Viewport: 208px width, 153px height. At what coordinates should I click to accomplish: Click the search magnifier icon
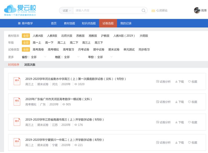pos(143,10)
